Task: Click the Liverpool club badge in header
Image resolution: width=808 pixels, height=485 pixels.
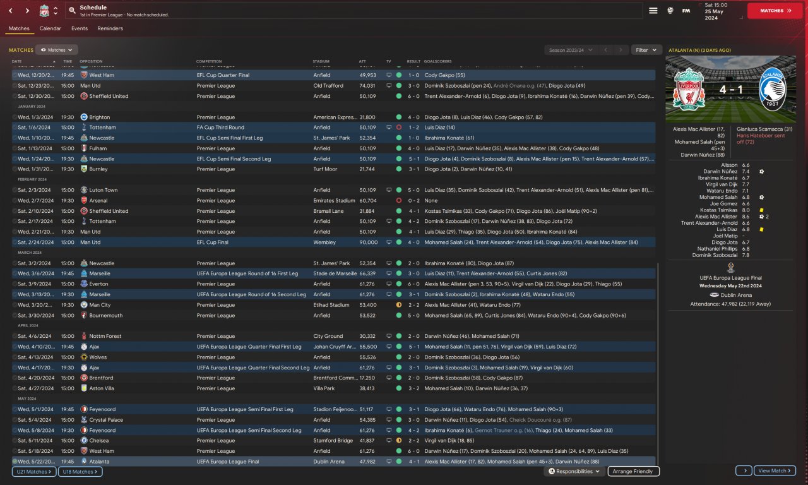Action: 44,11
